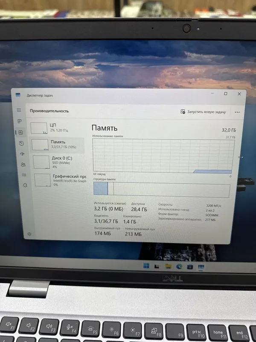256x342 pixels.
Task: Open the Details list icon
Action: (24, 175)
